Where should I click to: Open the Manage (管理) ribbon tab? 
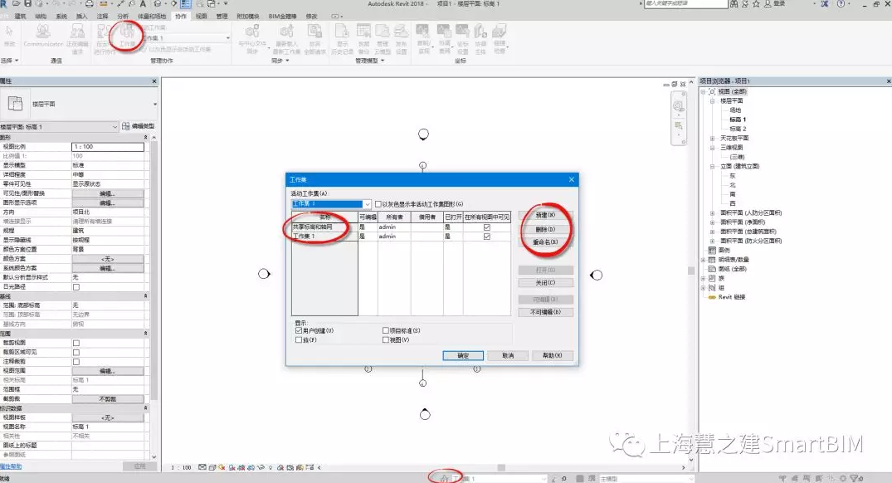click(222, 17)
